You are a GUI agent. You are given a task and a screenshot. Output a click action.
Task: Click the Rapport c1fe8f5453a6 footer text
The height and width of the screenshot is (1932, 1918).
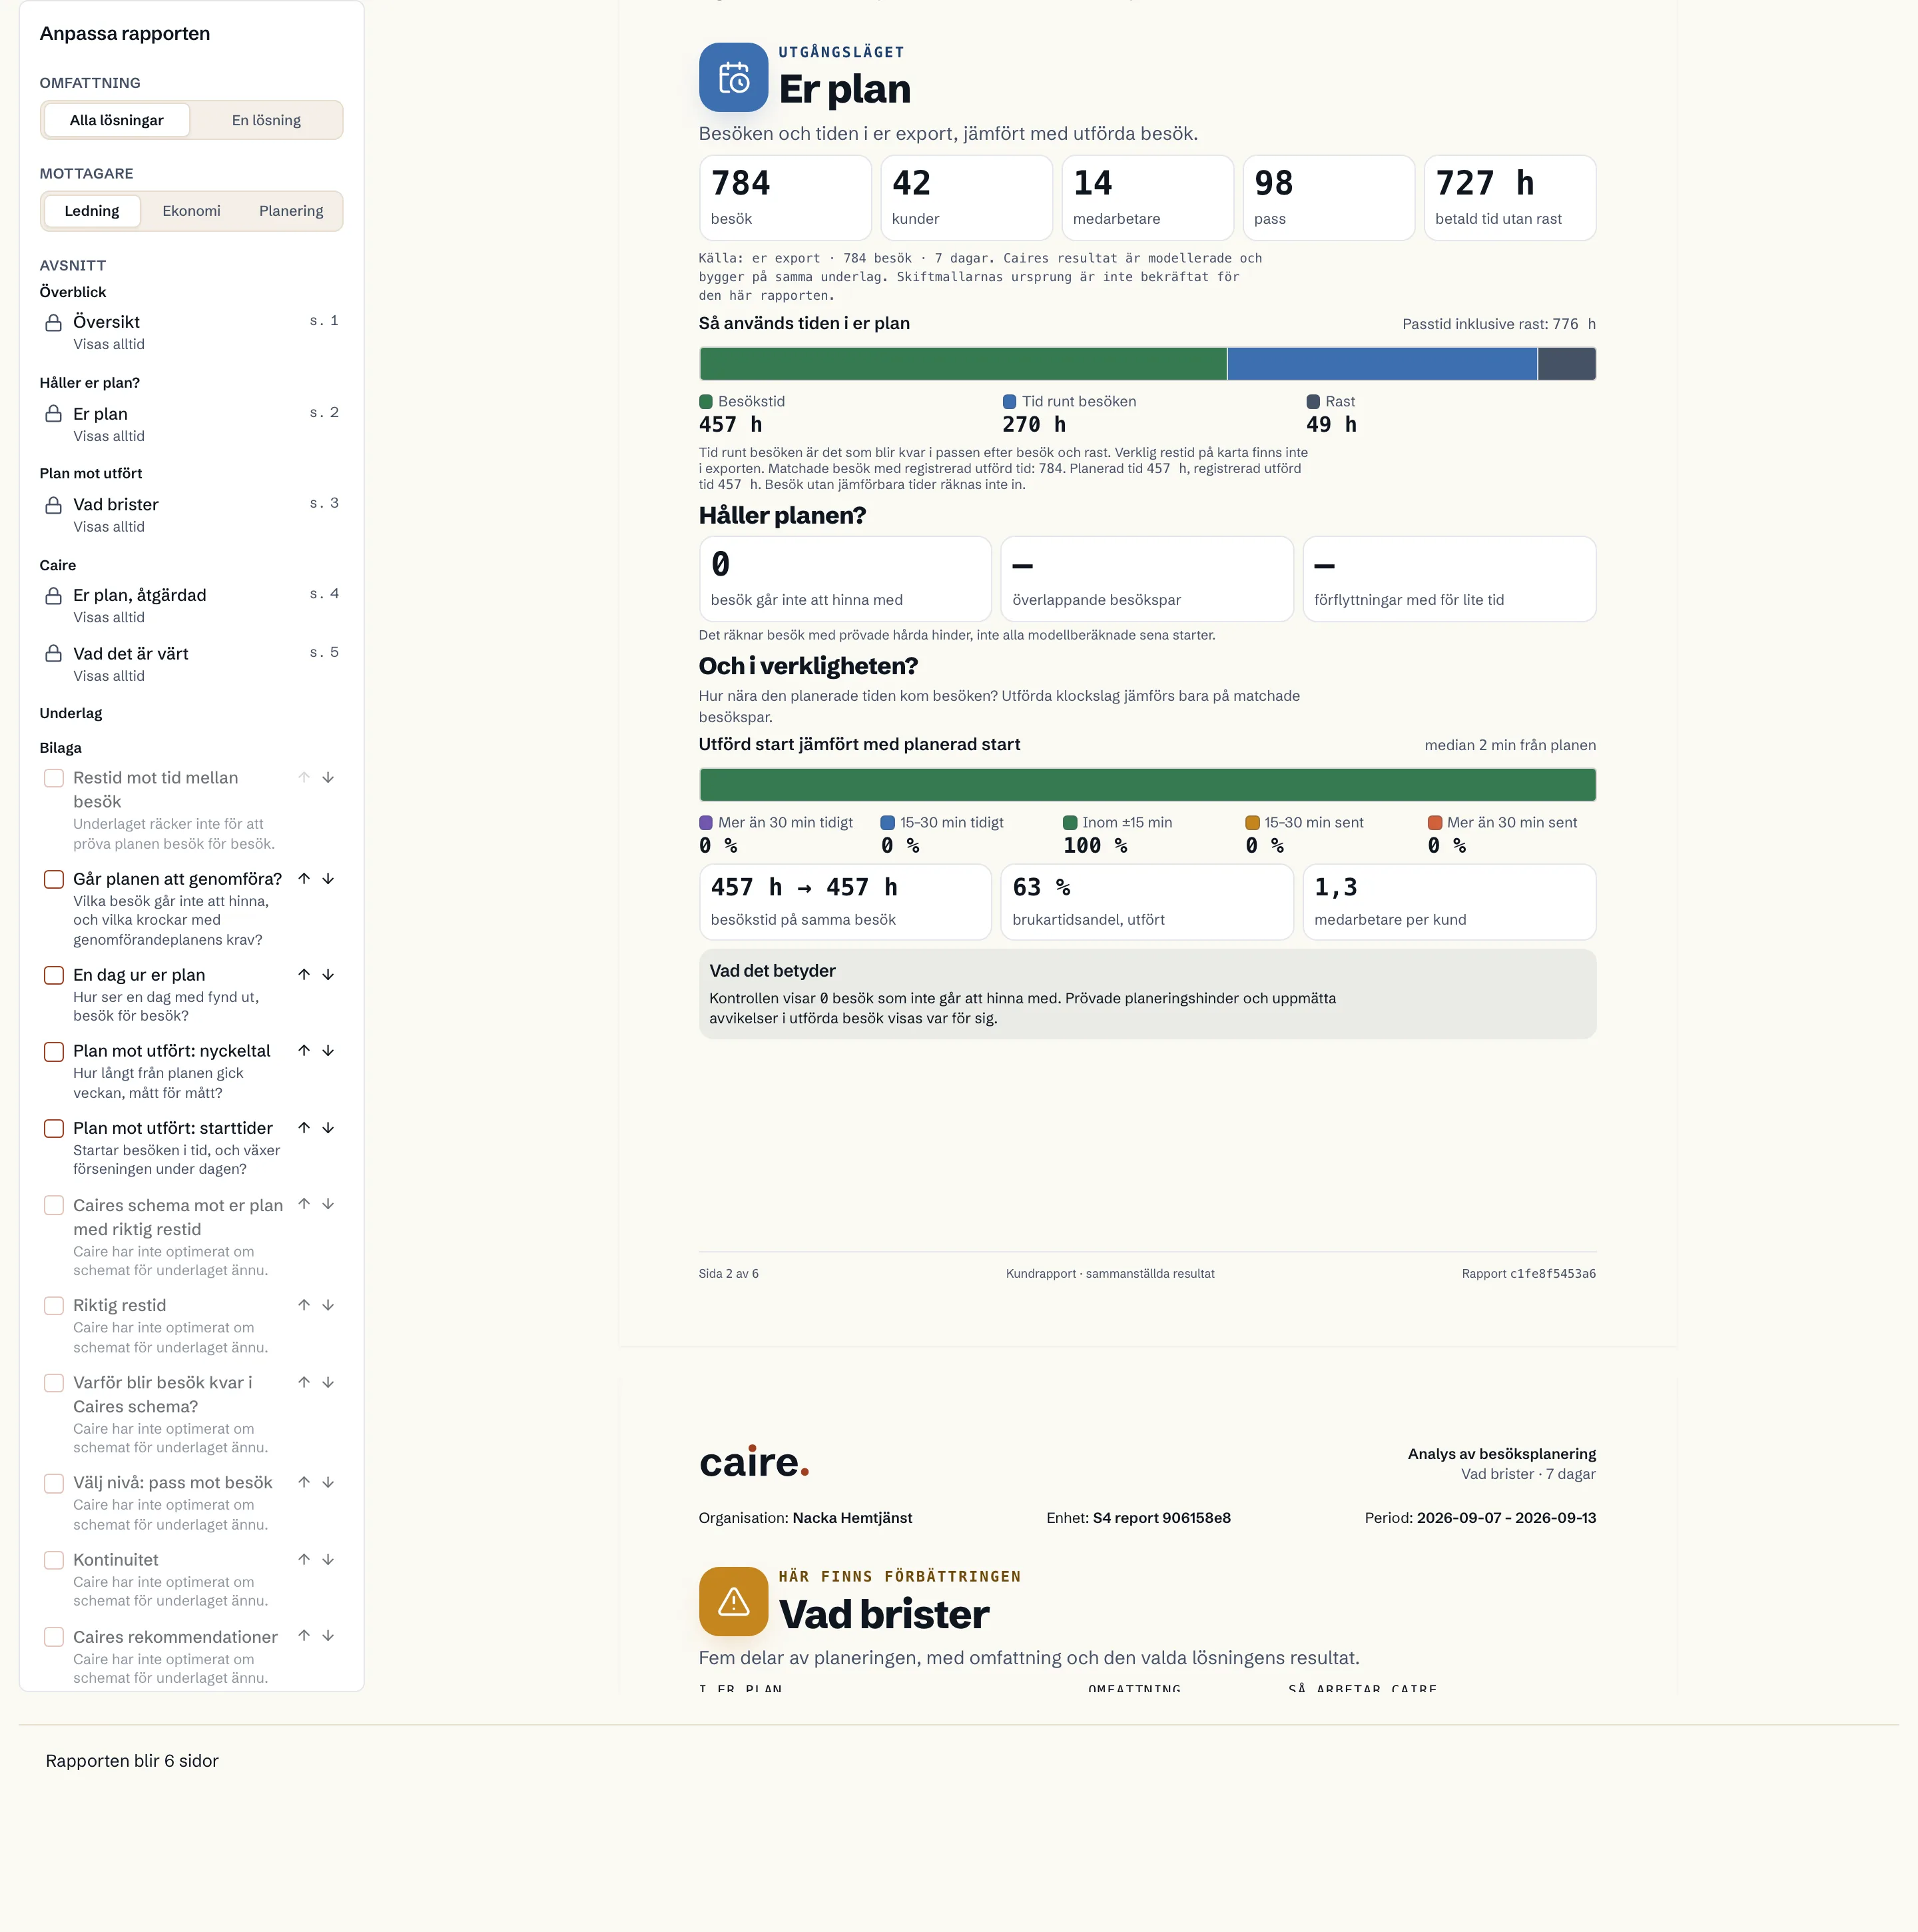(x=1528, y=1273)
